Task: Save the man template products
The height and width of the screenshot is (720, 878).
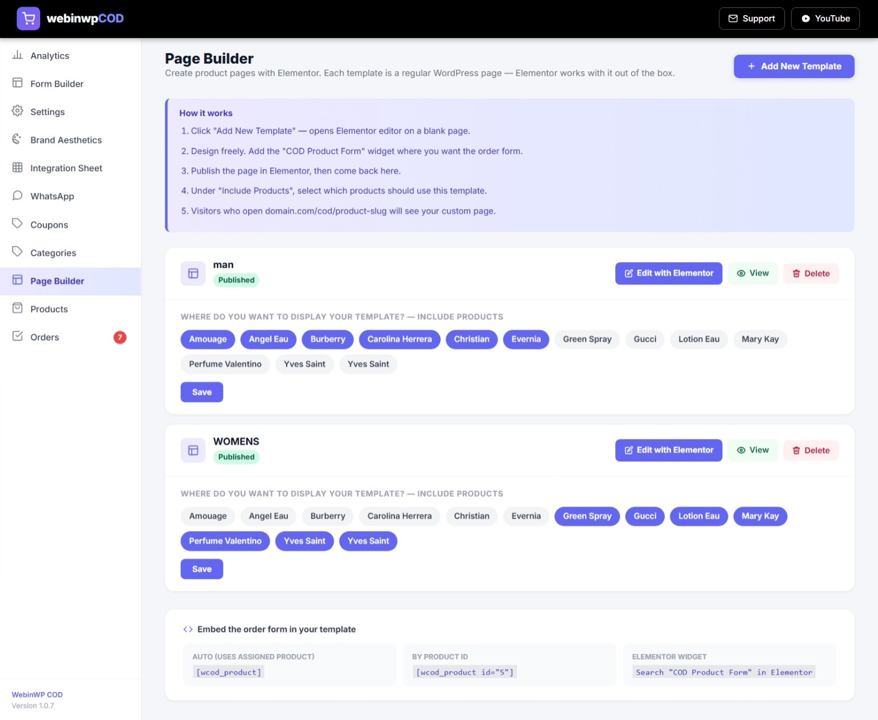Action: pyautogui.click(x=202, y=392)
